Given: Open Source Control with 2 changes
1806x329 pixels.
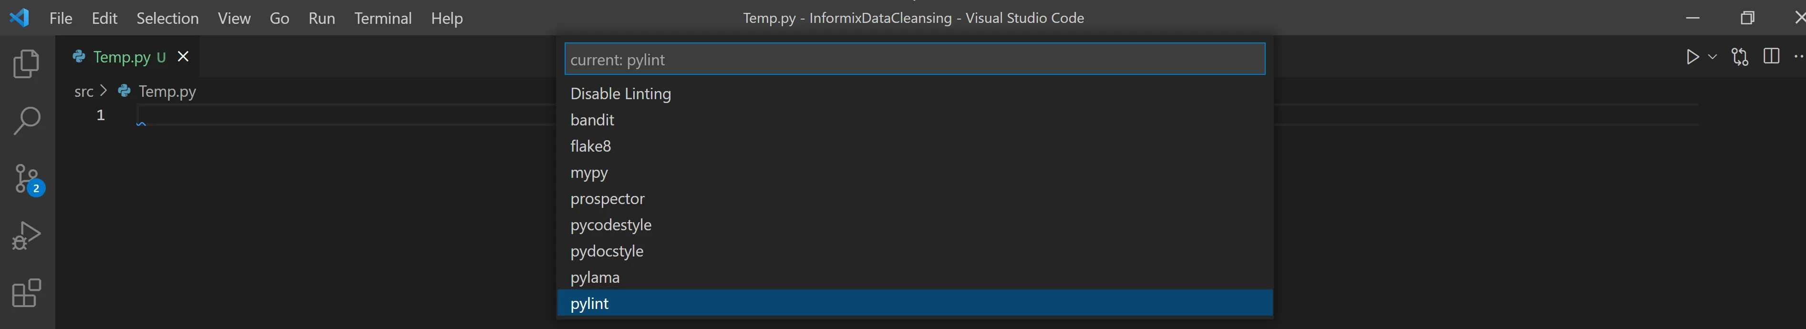Looking at the screenshot, I should (x=28, y=180).
